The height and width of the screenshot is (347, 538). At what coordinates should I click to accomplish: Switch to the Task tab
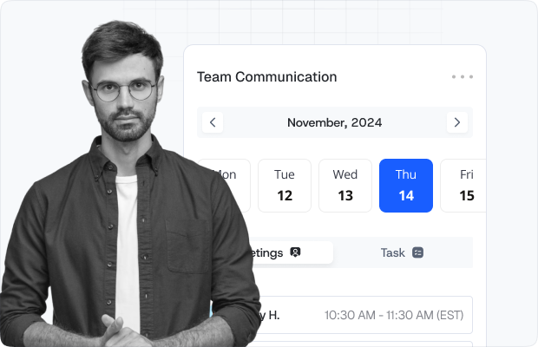[402, 252]
